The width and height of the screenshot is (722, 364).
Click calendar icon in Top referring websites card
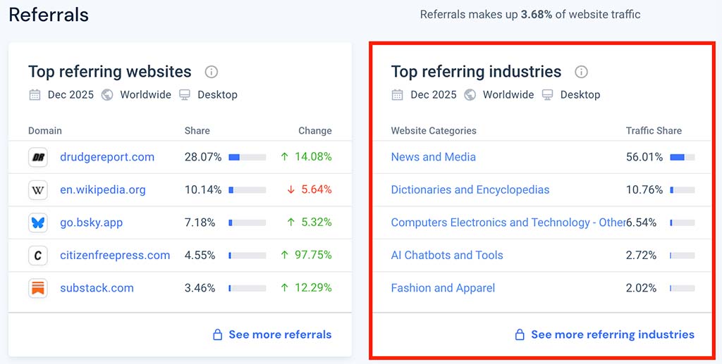35,95
